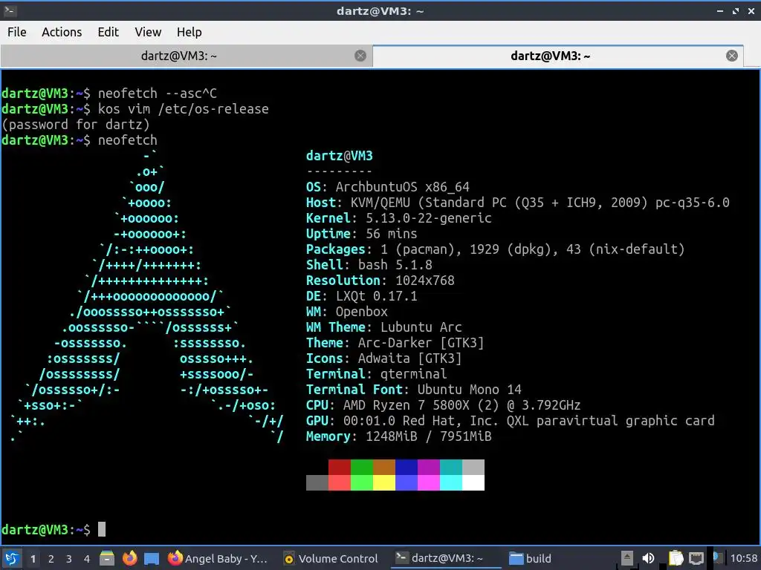The image size is (761, 570).
Task: Switch to the Angel Baby Firefox window
Action: click(218, 558)
